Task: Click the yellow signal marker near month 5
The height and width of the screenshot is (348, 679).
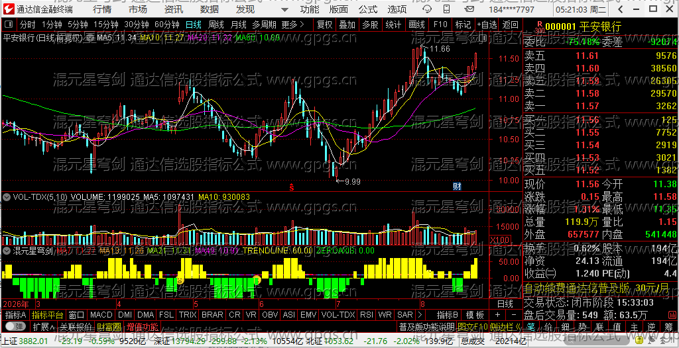Action: click(180, 281)
